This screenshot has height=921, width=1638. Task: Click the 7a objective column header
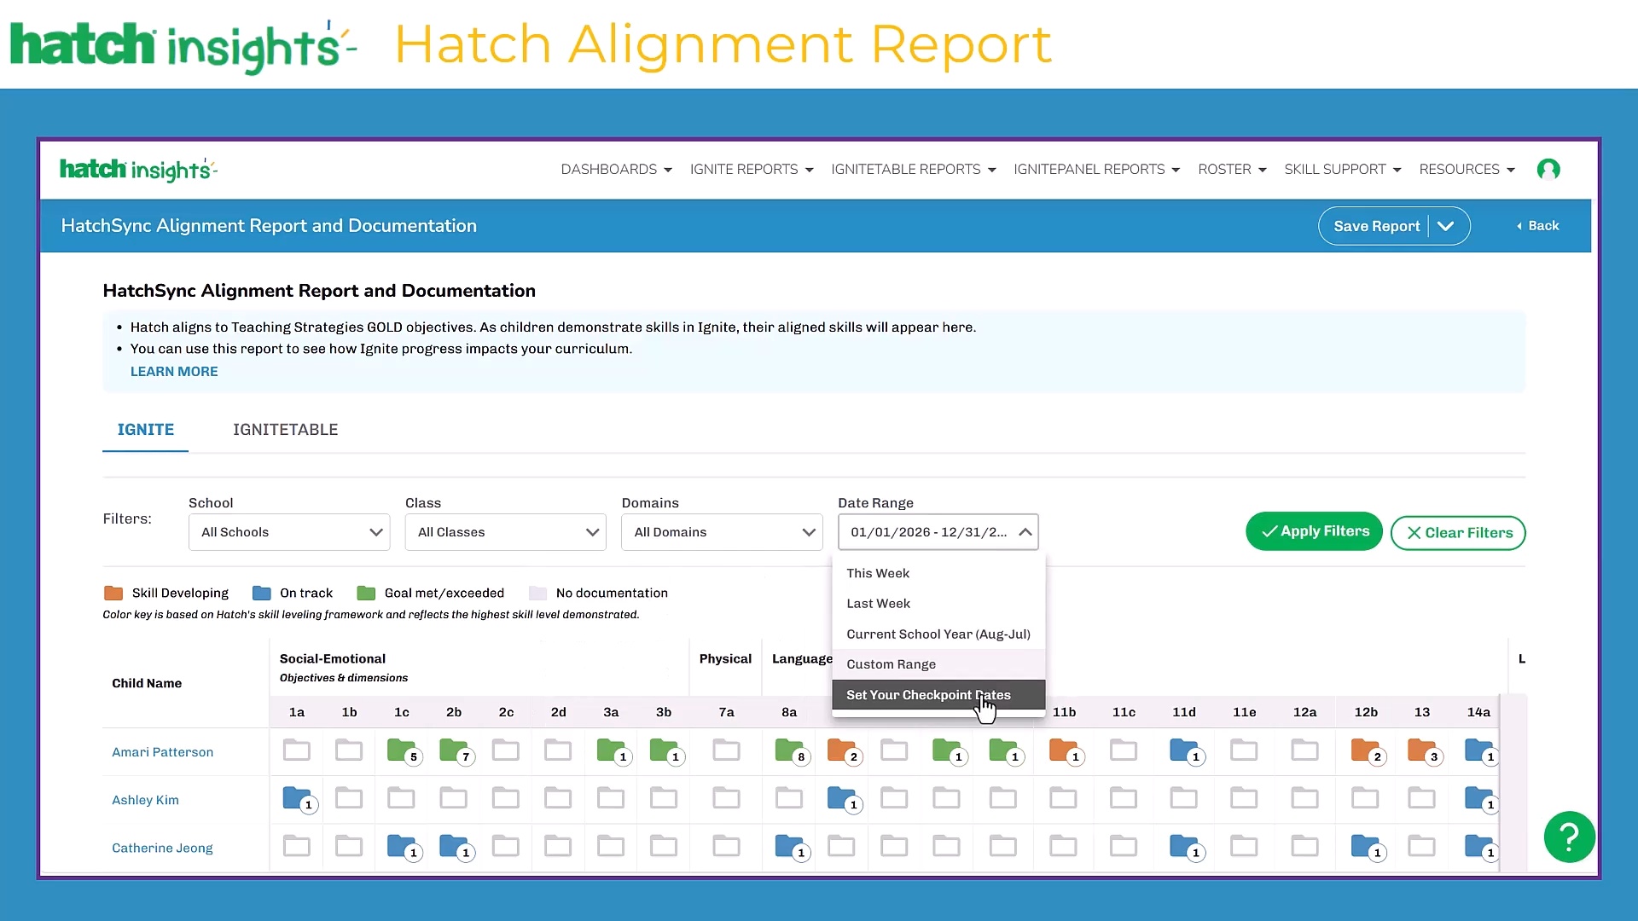726,712
